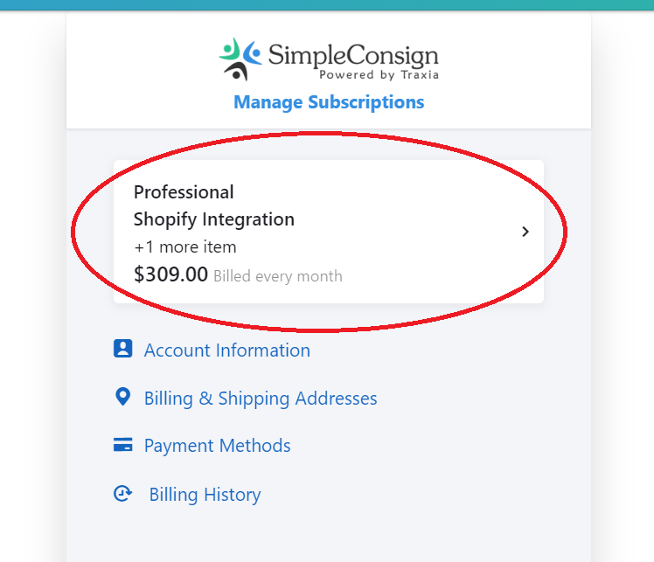
Task: Expand subscription details with the chevron arrow
Action: tap(525, 232)
